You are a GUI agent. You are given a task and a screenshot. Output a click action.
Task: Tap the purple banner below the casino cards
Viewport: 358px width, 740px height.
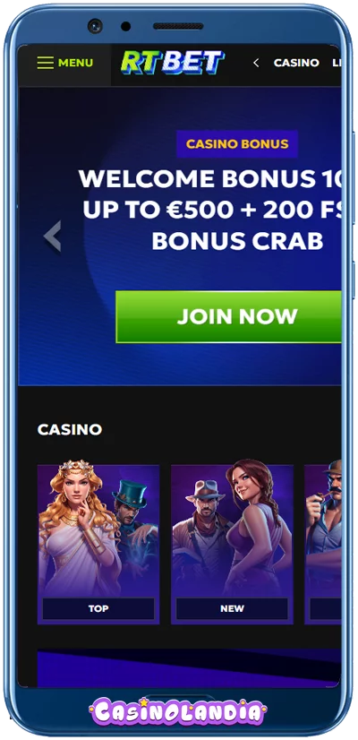tap(189, 667)
